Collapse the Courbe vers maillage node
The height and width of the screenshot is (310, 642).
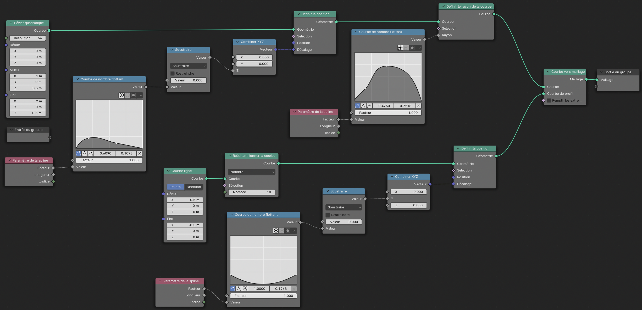[x=548, y=72]
